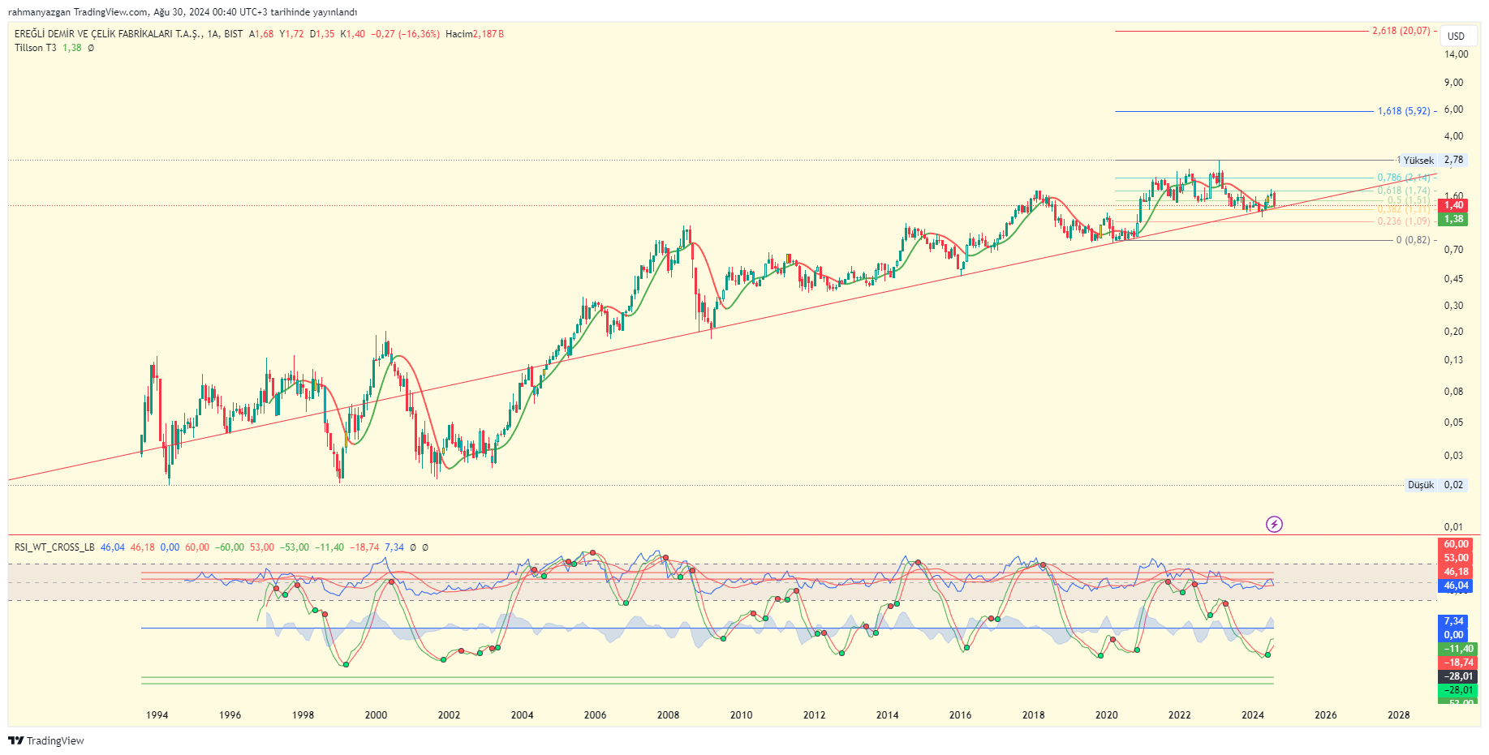Image resolution: width=1489 pixels, height=755 pixels.
Task: Click the TradingView logo at bottom left
Action: tap(46, 740)
